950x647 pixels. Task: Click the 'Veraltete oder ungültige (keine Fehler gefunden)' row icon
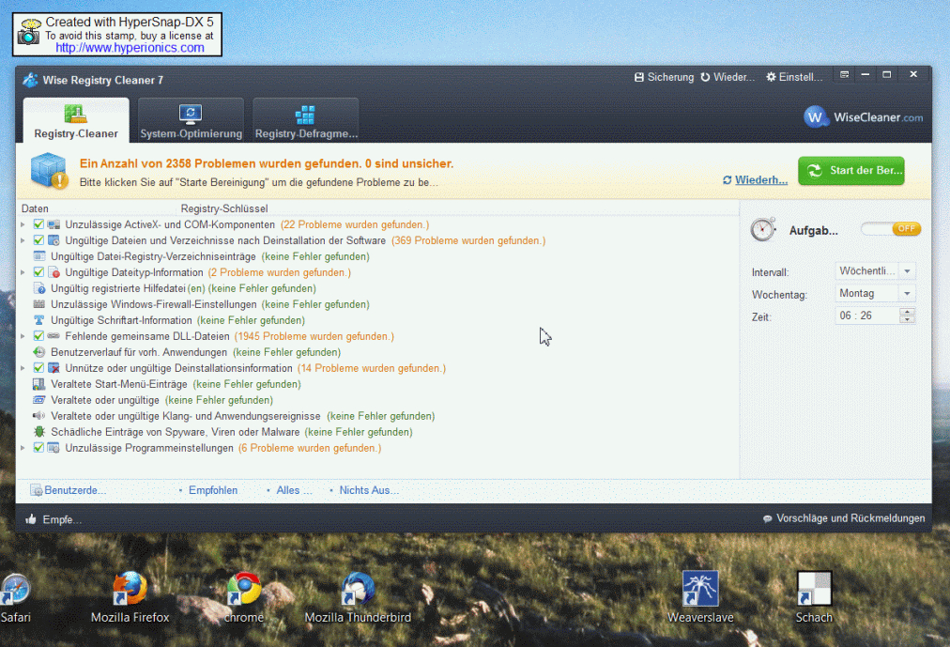click(x=39, y=400)
